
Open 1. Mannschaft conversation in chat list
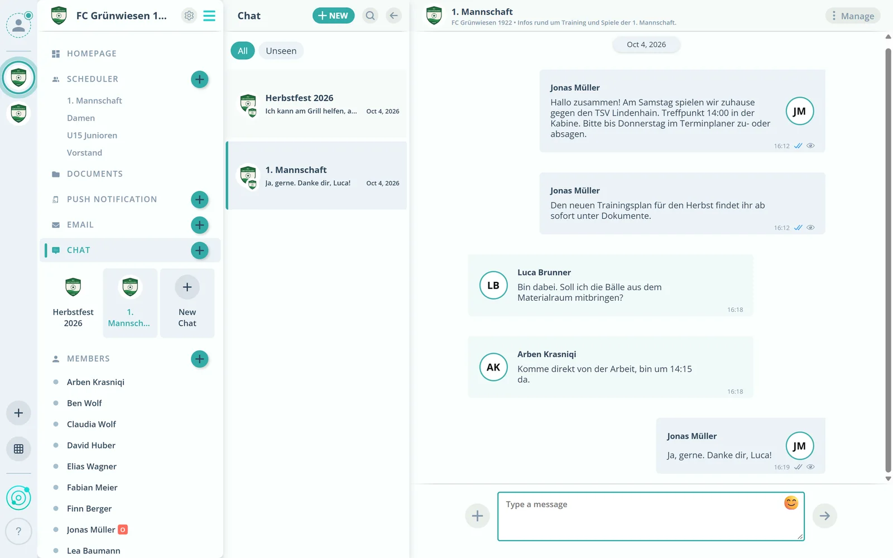point(316,176)
